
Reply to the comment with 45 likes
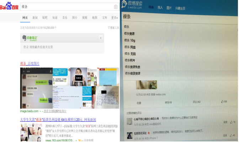click(225, 135)
